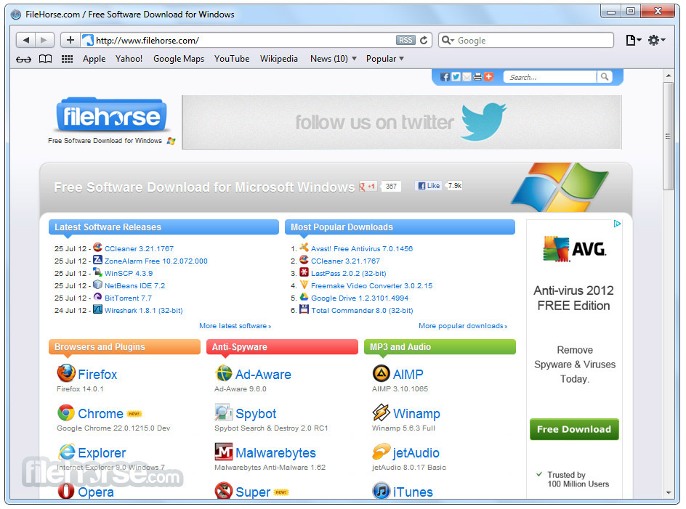Click the AIMP icon
Screen dimensions: 686x509
381,373
